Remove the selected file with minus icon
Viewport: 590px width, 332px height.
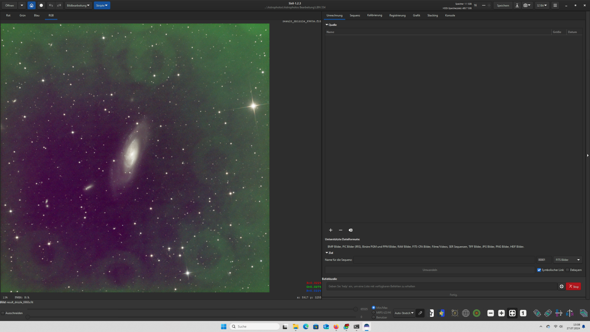340,230
